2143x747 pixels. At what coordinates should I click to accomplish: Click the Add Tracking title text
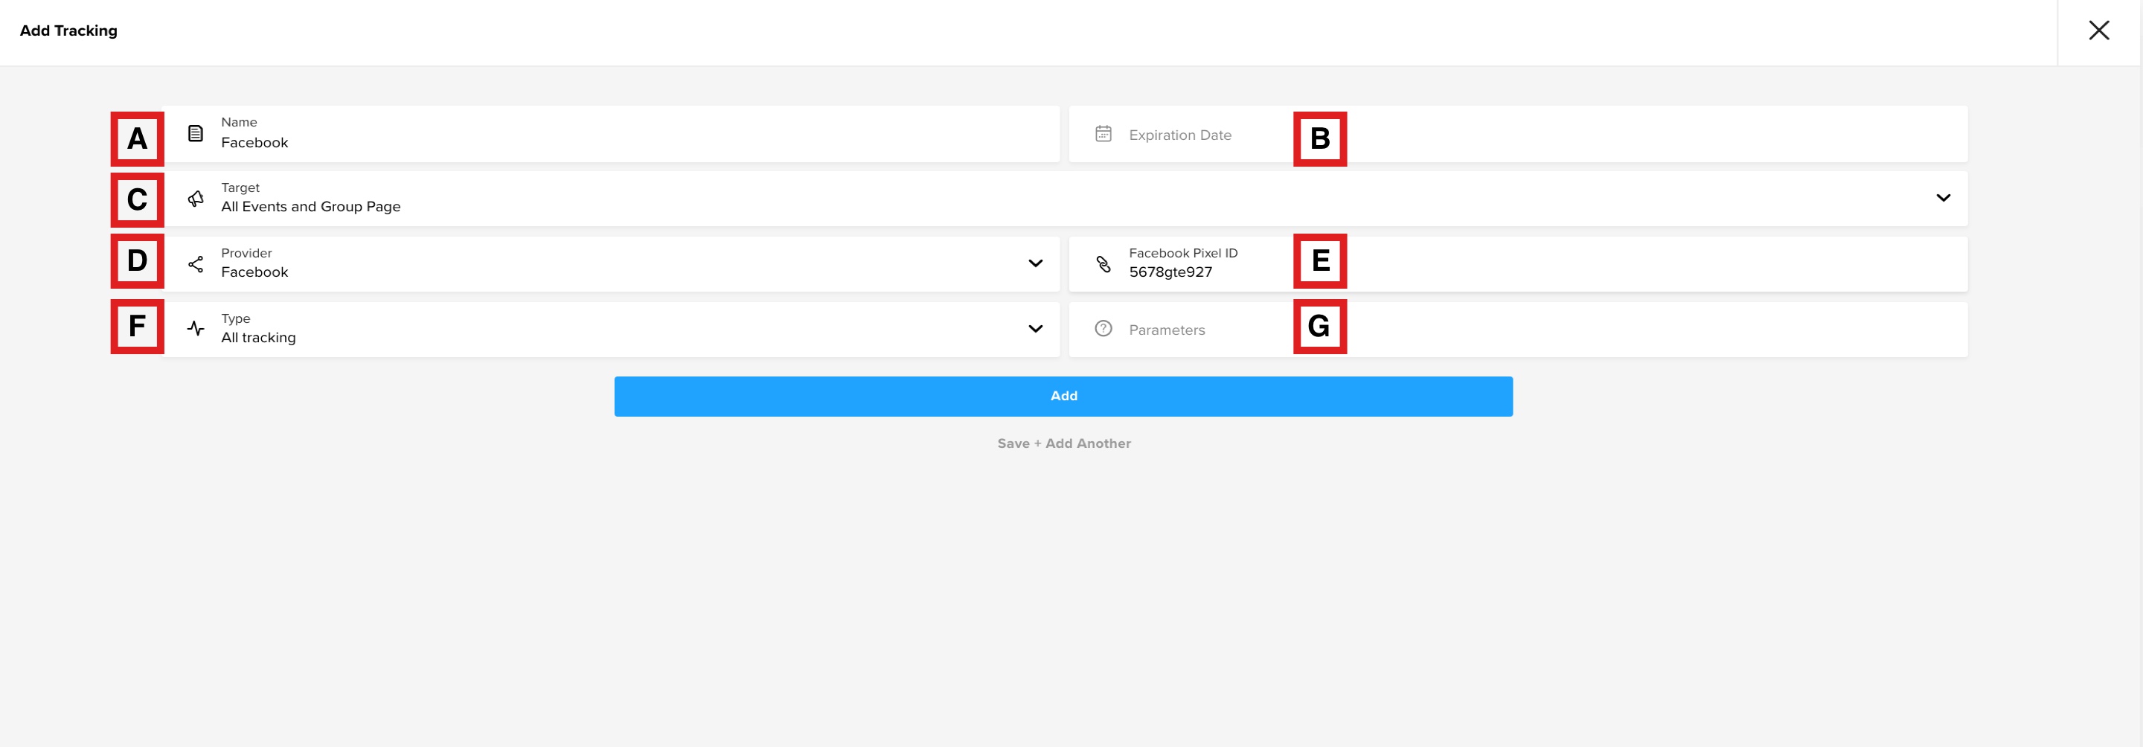tap(68, 31)
